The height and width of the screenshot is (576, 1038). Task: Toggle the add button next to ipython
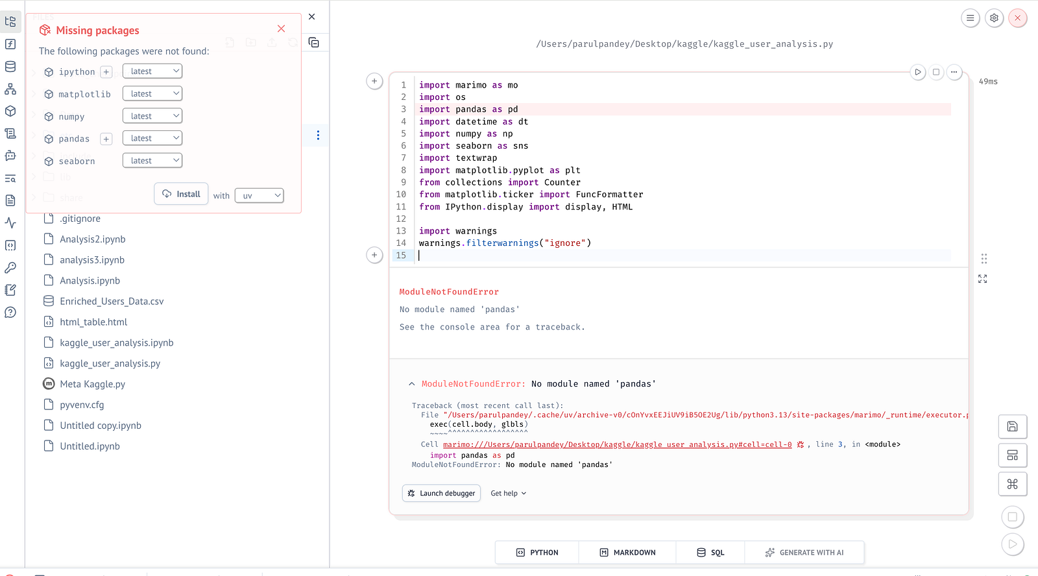click(106, 72)
